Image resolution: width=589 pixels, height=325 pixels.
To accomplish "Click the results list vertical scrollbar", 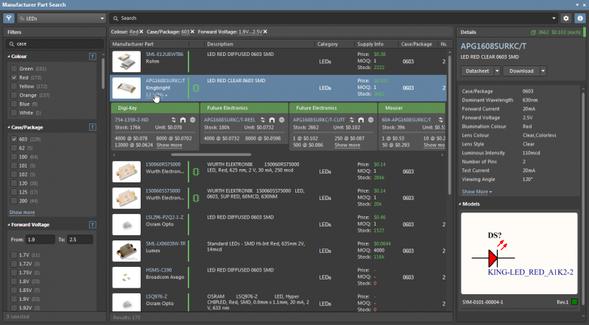I will (449, 125).
